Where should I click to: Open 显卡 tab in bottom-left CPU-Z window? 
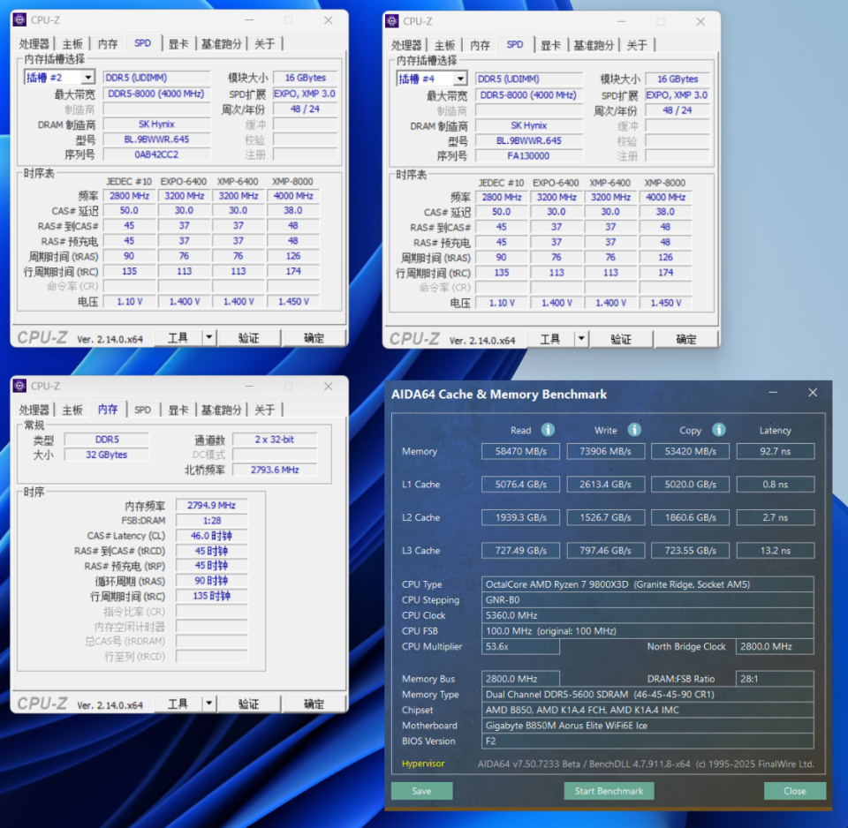pos(178,410)
